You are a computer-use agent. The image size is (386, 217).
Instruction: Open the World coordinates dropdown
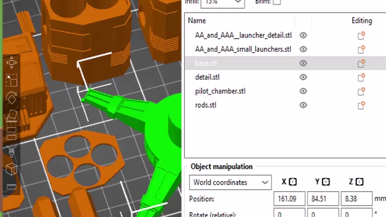pos(230,182)
